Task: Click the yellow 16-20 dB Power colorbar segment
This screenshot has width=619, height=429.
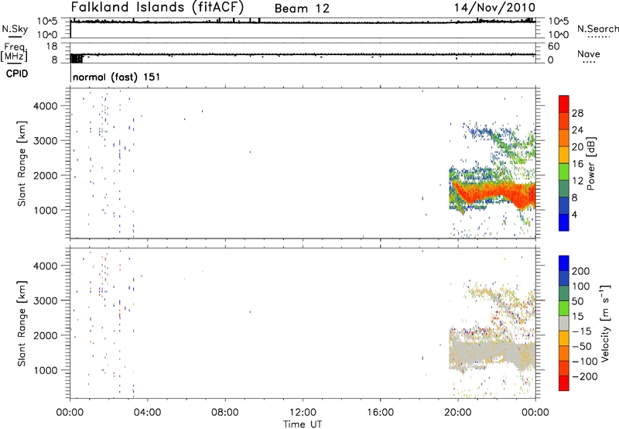Action: 564,155
